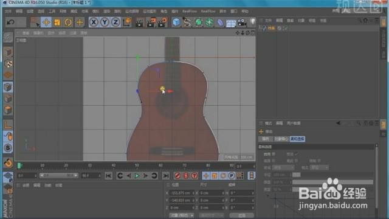The width and height of the screenshot is (389, 219).
Task: Open coordinate Object mode dropdown
Action: [182, 215]
